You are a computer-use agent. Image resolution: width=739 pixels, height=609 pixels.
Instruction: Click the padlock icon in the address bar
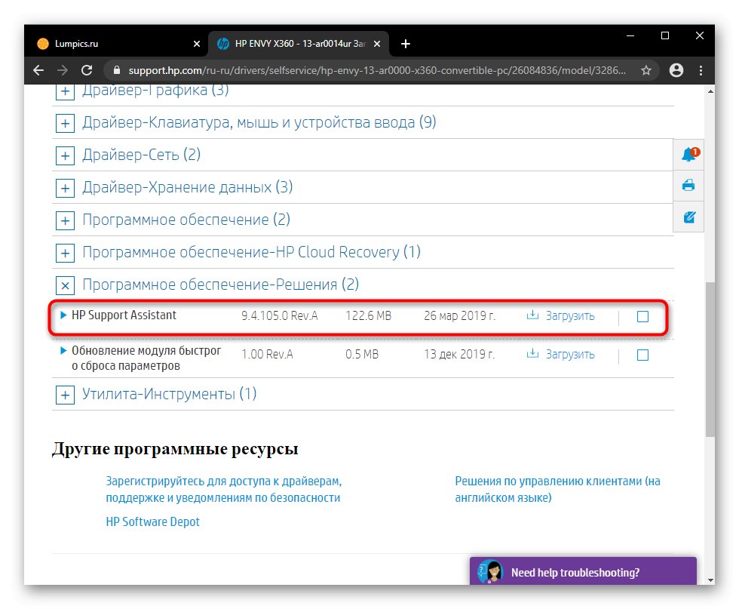pos(115,69)
